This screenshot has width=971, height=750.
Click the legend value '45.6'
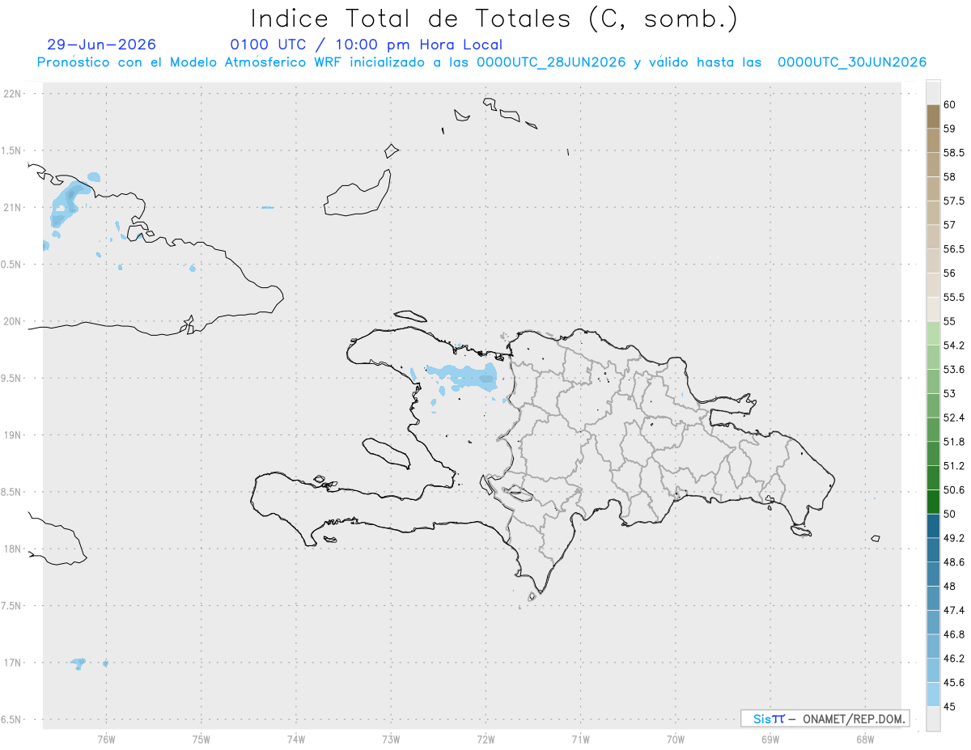pyautogui.click(x=953, y=682)
